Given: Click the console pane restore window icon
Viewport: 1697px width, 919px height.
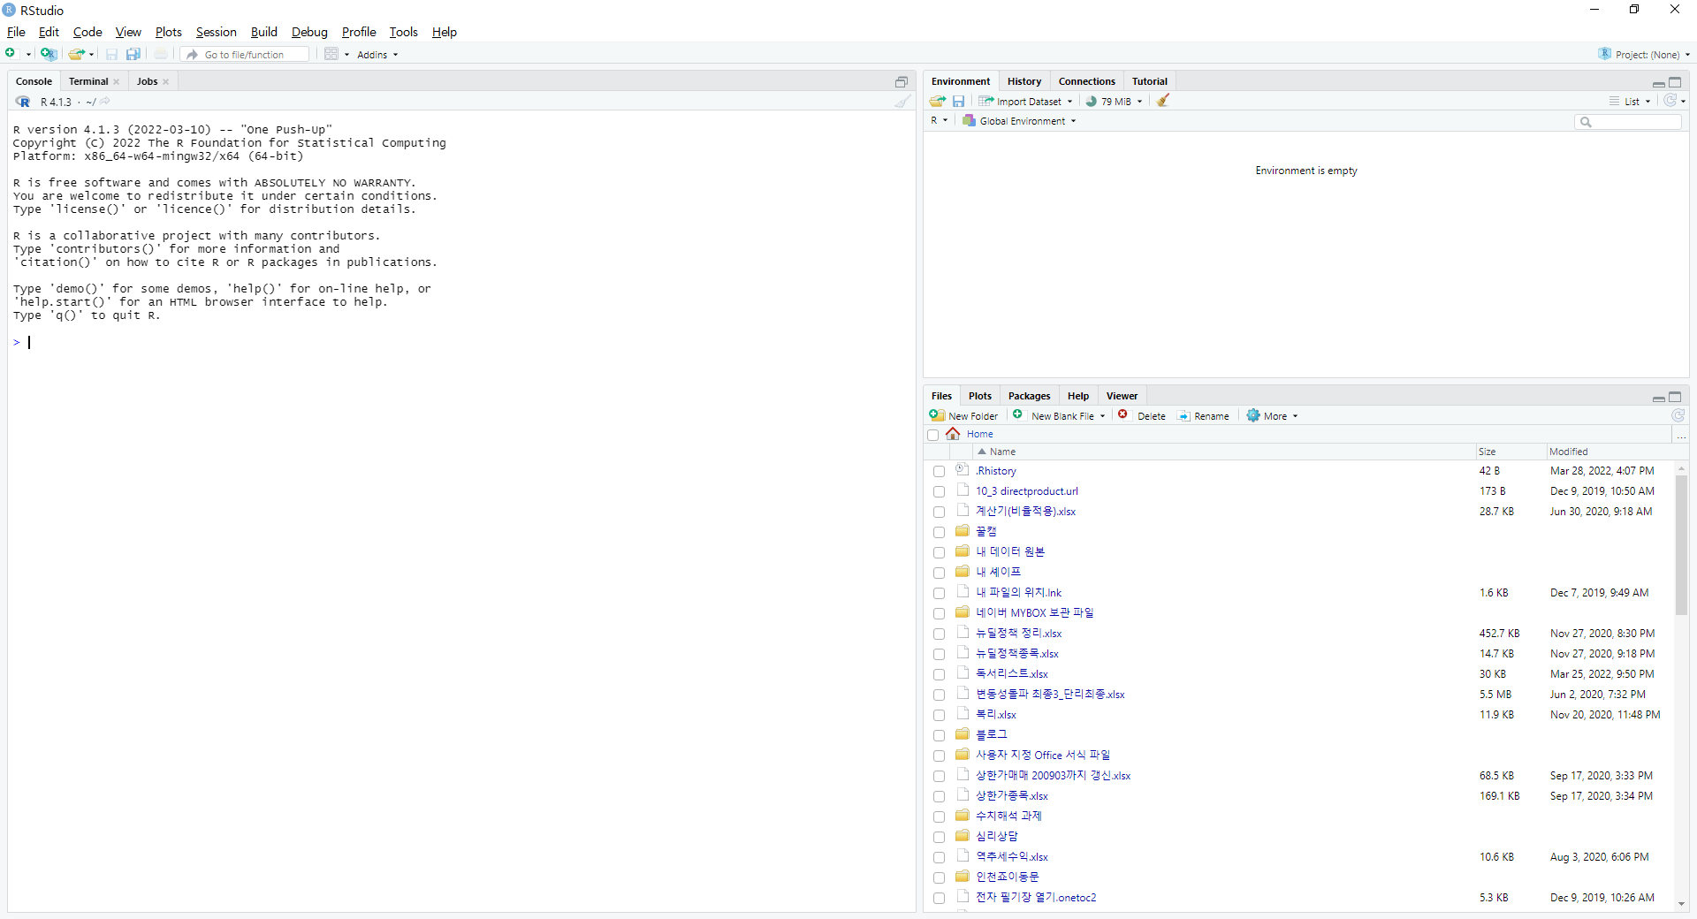Looking at the screenshot, I should pyautogui.click(x=902, y=81).
